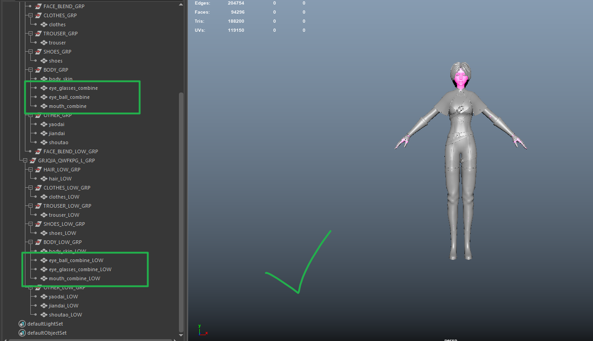Collapse GRJQJA_QWFKPG_L_GRP hierarchy
Image resolution: width=593 pixels, height=341 pixels.
(x=24, y=161)
